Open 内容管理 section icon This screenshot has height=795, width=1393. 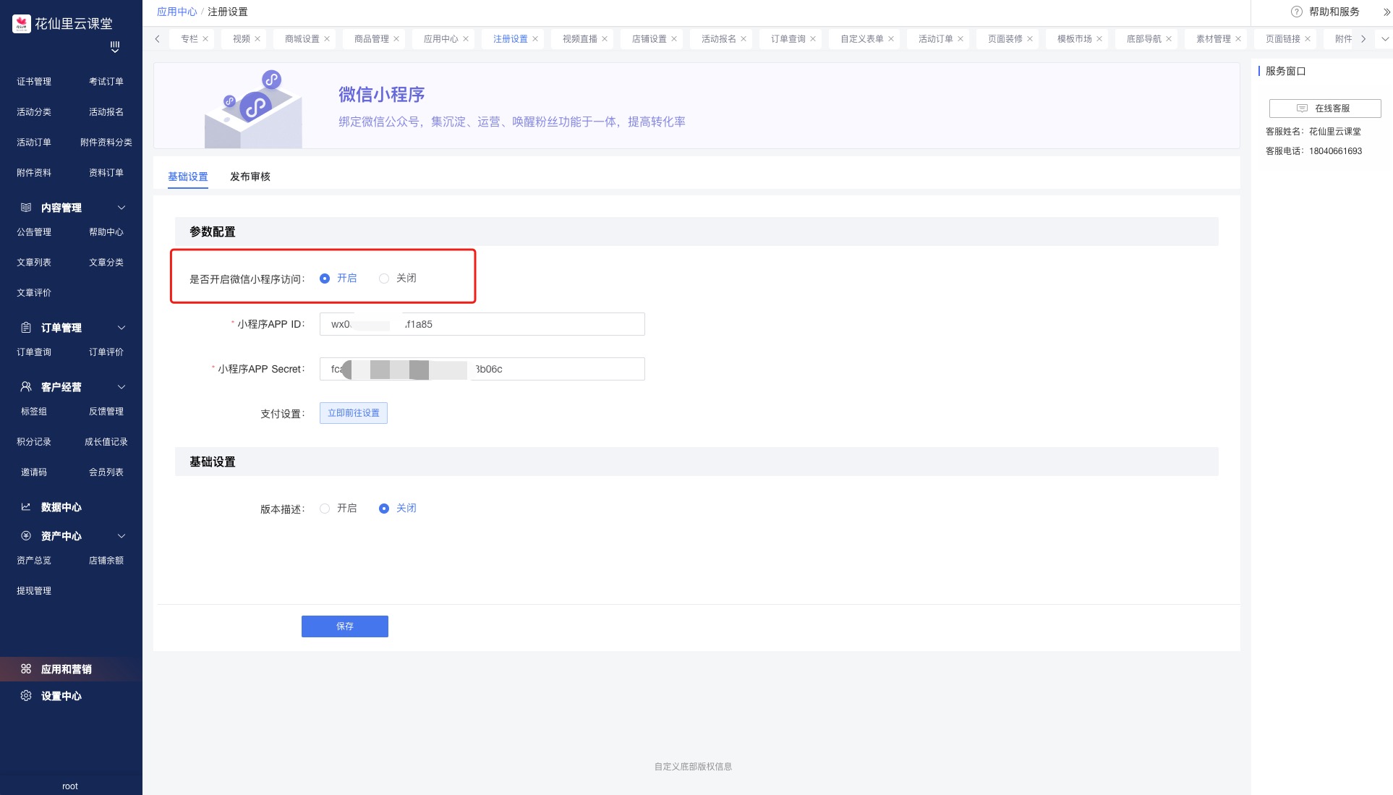pyautogui.click(x=26, y=208)
